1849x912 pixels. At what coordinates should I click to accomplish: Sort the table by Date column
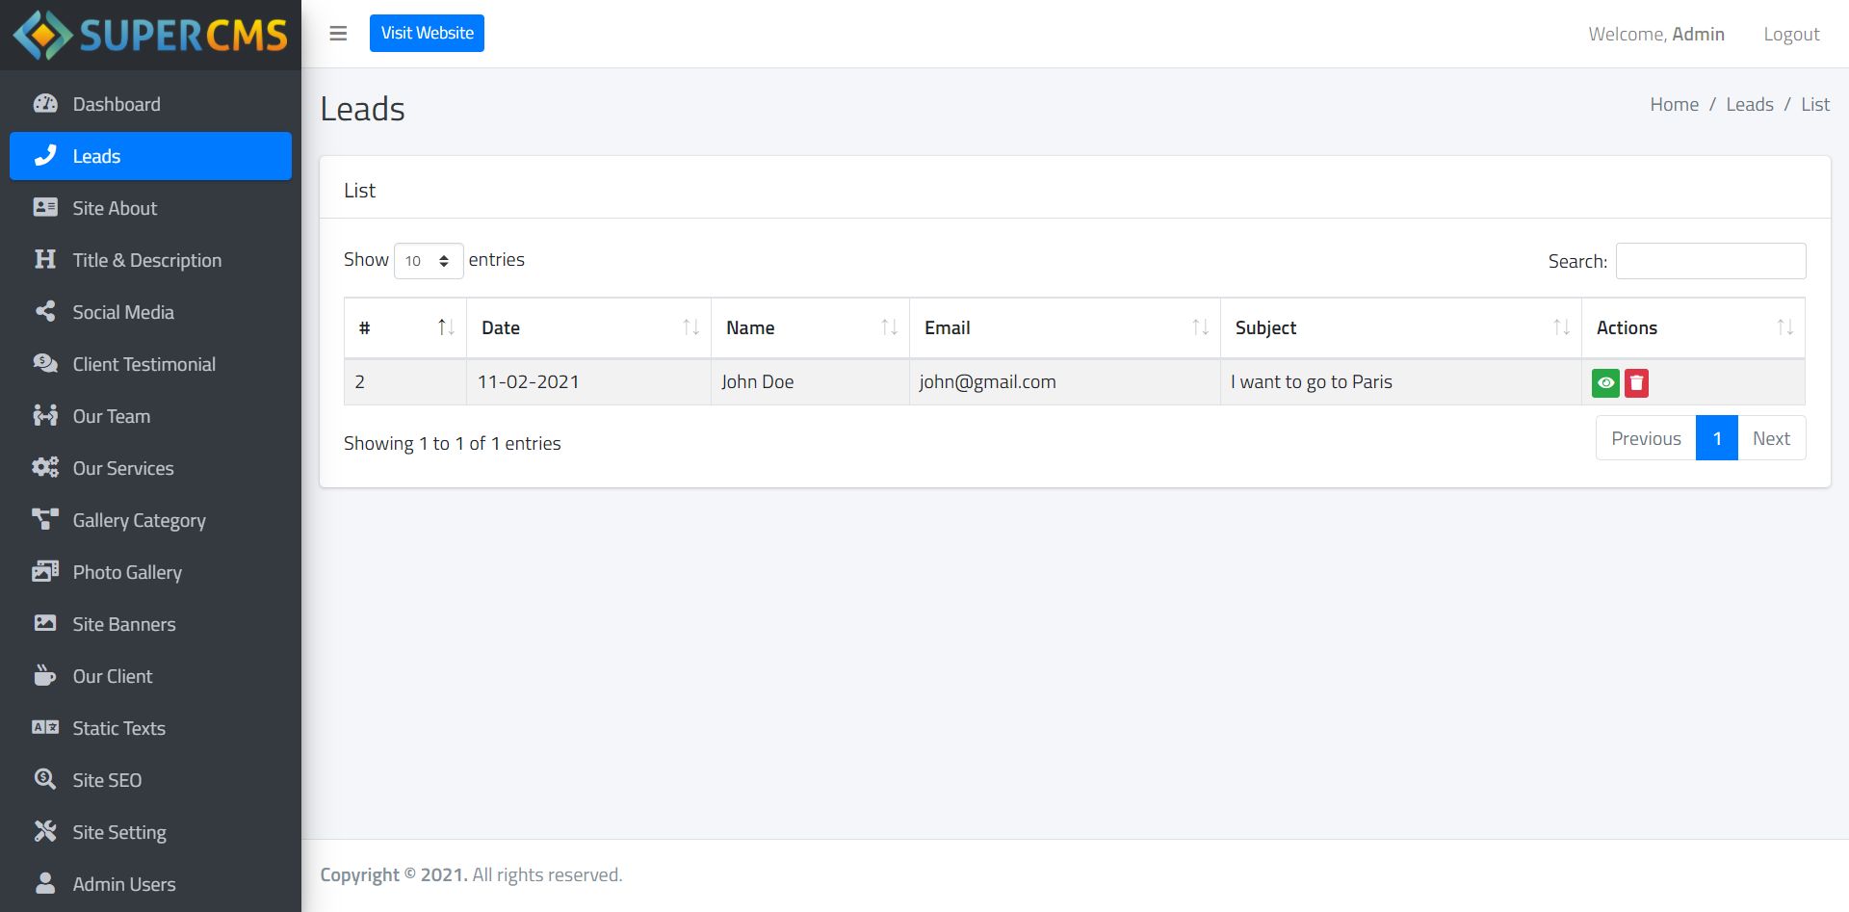588,328
